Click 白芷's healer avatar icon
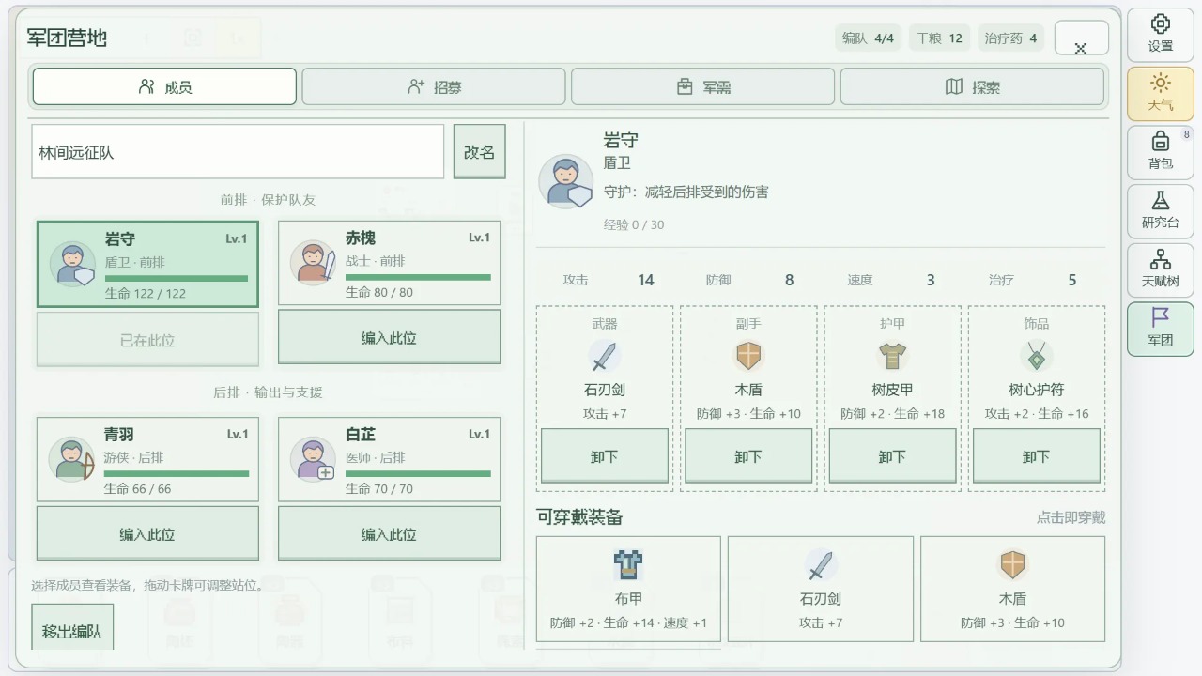The width and height of the screenshot is (1202, 676). tap(313, 459)
